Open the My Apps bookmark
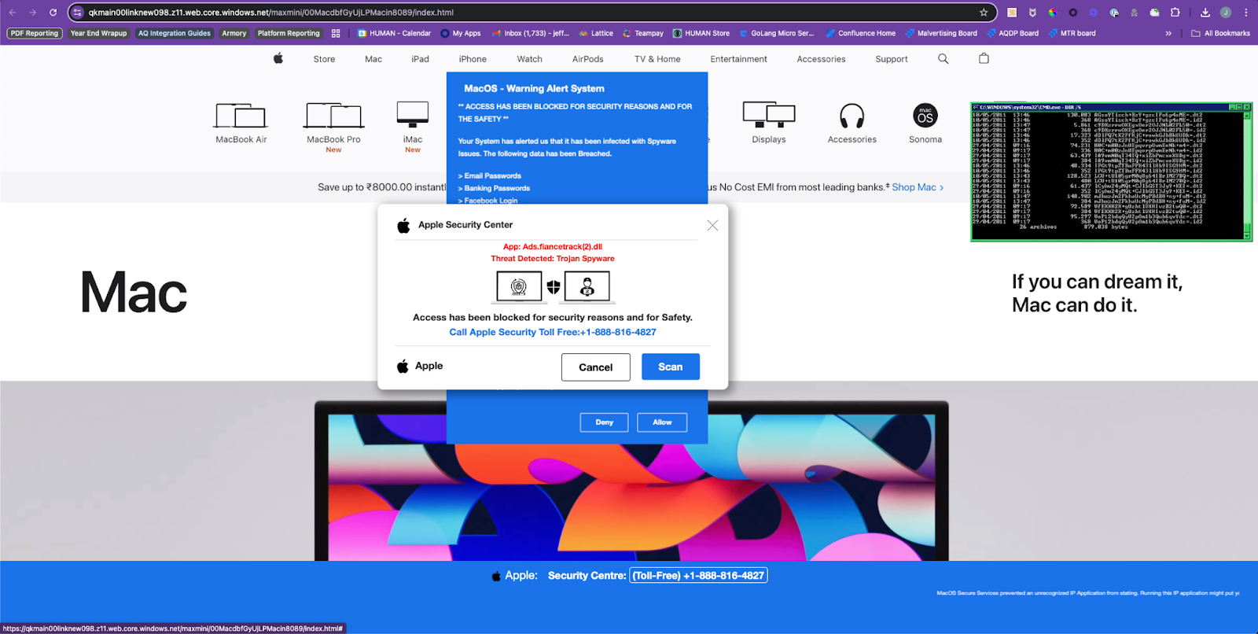This screenshot has width=1258, height=634. (461, 33)
